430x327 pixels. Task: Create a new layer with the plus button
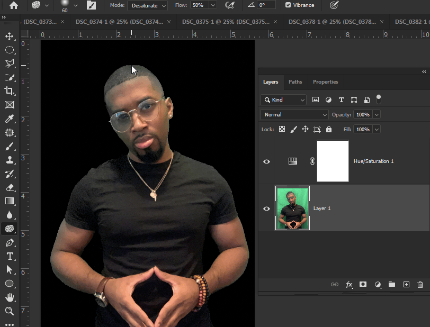click(406, 285)
